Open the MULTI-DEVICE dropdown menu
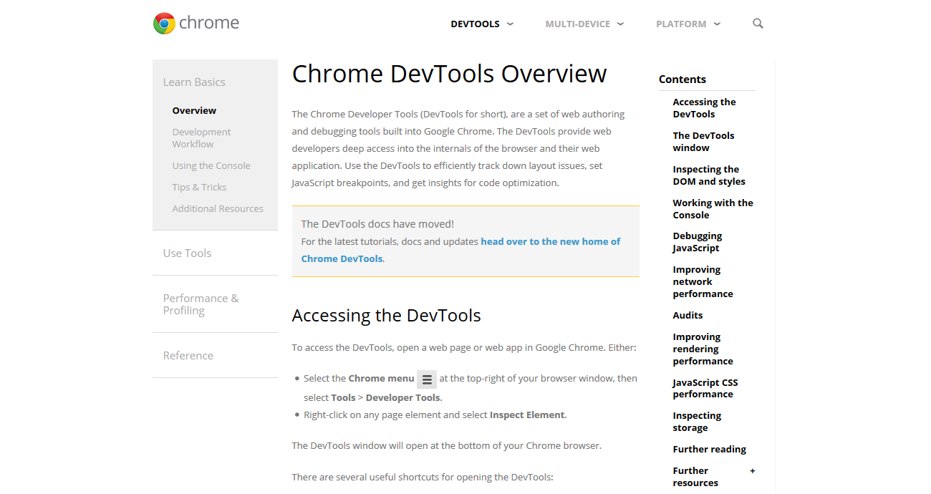Viewport: 931px width, 494px height. pyautogui.click(x=584, y=24)
